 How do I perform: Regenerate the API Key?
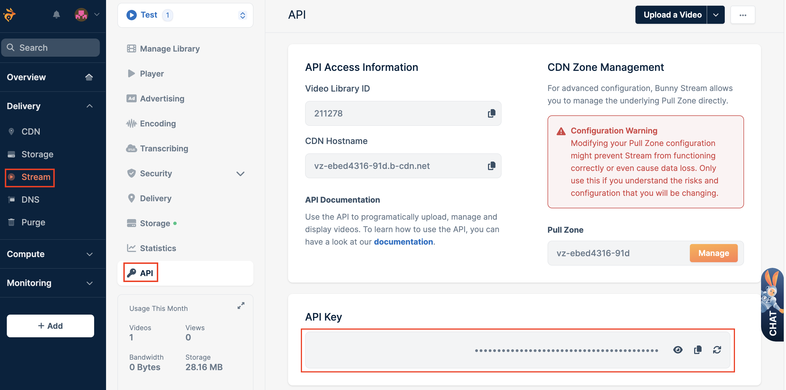coord(717,350)
